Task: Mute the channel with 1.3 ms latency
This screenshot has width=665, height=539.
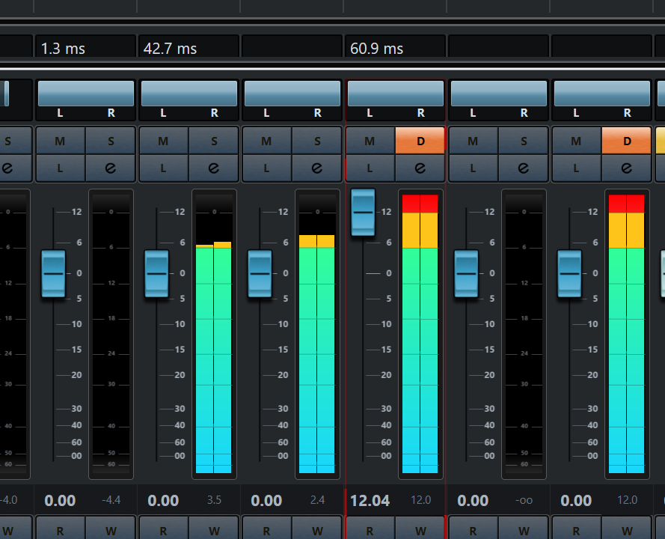Action: pos(61,141)
